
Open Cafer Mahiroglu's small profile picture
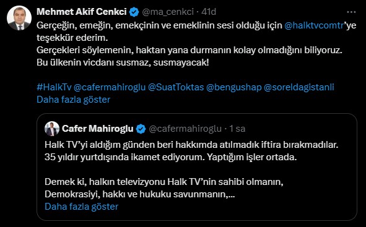tap(52, 129)
